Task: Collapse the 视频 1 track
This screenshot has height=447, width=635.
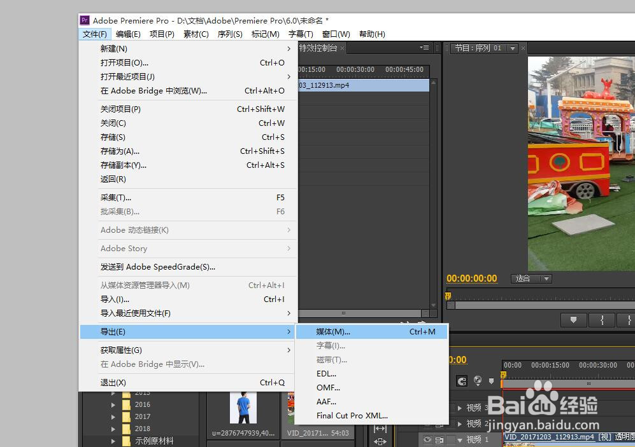Action: 460,440
